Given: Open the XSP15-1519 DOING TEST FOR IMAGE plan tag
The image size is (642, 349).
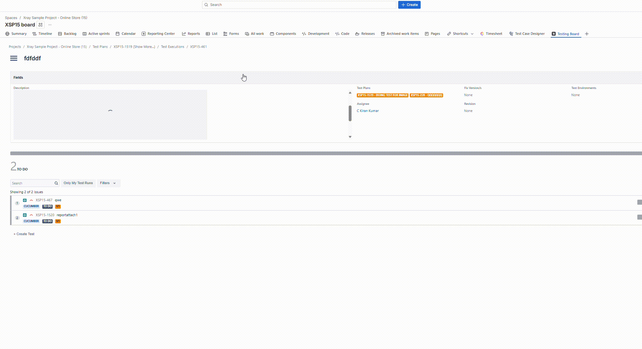Looking at the screenshot, I should pos(382,95).
